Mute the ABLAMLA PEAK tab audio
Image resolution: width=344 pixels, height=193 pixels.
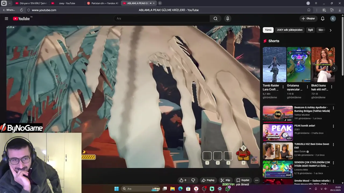click(151, 3)
